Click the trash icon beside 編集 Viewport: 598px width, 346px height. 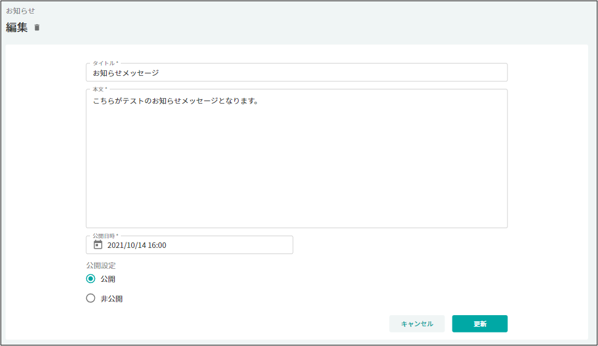[37, 28]
